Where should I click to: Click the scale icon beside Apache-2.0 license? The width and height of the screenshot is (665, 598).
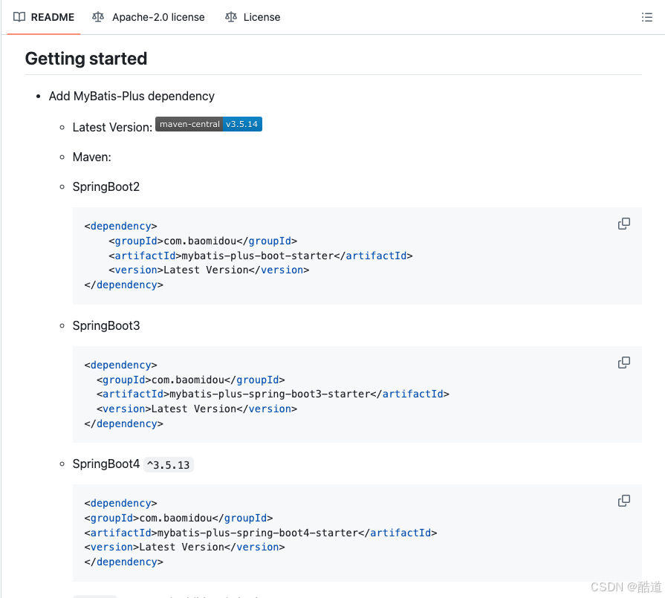click(97, 17)
